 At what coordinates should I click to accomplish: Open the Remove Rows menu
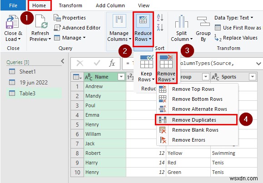(166, 68)
